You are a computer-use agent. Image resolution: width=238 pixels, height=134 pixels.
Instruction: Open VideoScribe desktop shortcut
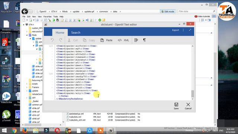point(6,98)
